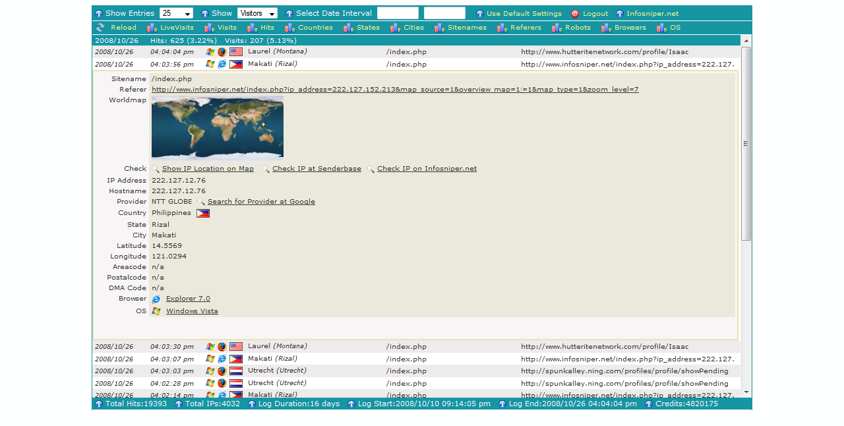844x426 pixels.
Task: Click the info icon beside Log Duration
Action: pyautogui.click(x=252, y=404)
